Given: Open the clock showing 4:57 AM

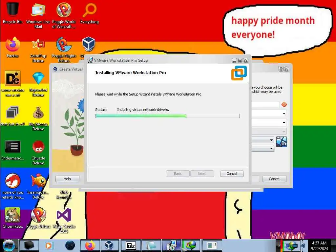Looking at the screenshot, I should pyautogui.click(x=319, y=246).
